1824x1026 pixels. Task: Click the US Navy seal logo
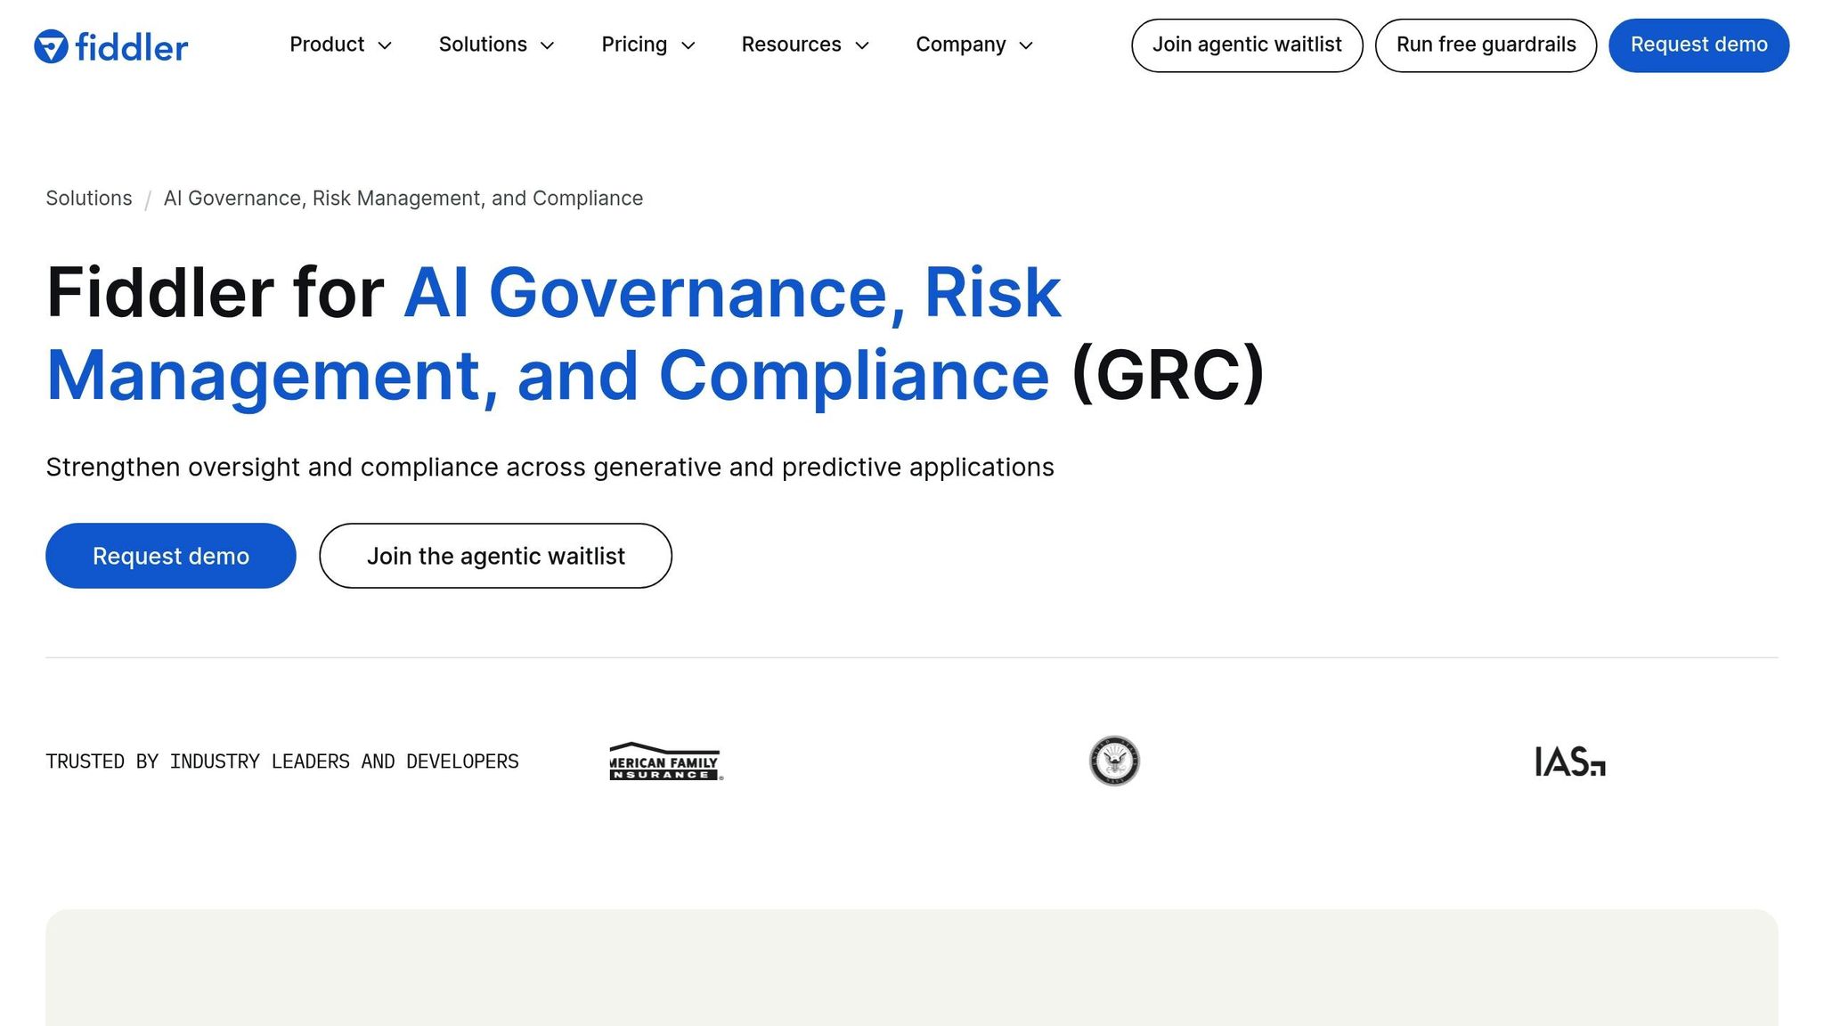pyautogui.click(x=1113, y=761)
